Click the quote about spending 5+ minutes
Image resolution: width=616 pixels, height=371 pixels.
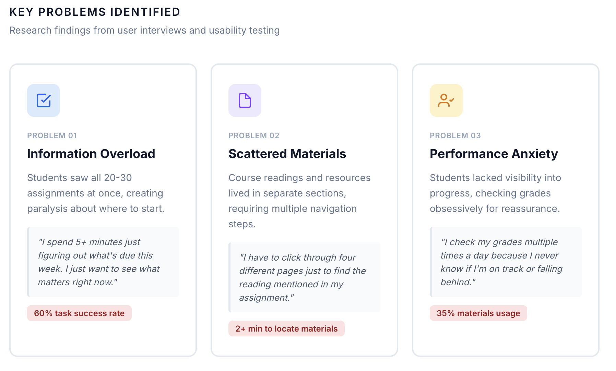(103, 262)
